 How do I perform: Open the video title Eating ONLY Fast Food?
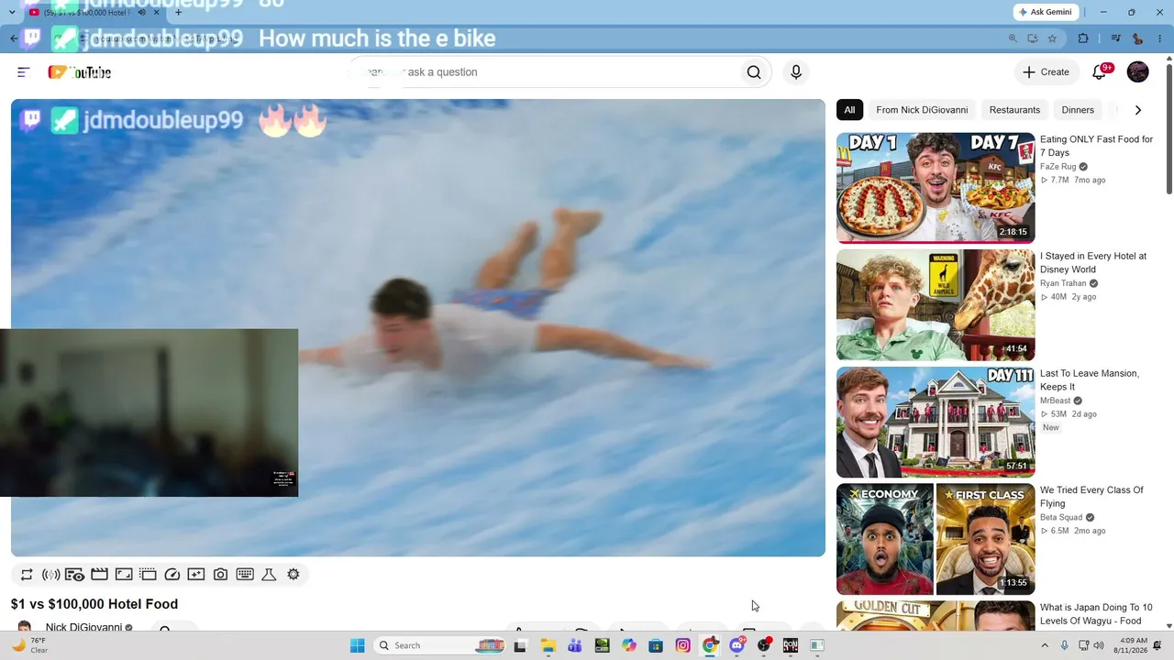[1096, 146]
